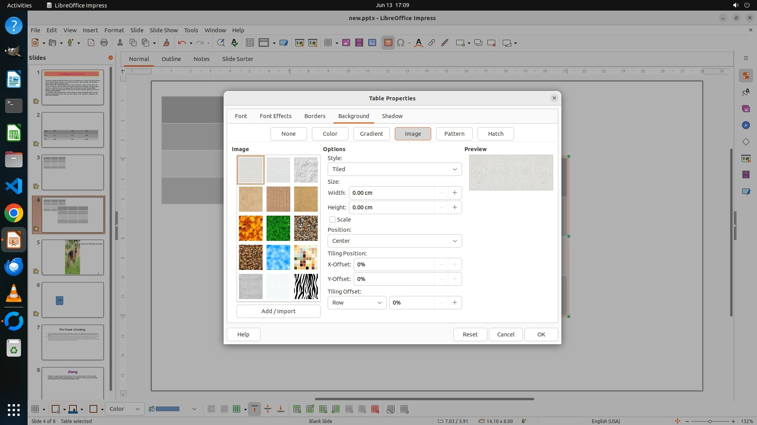Click the Center Vertically alignment icon
This screenshot has height=425, width=757.
[268, 409]
